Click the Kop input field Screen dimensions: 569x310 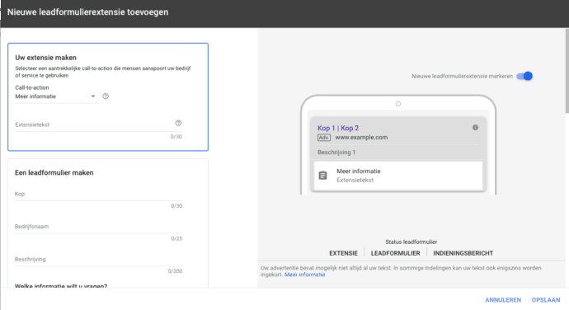(x=98, y=194)
